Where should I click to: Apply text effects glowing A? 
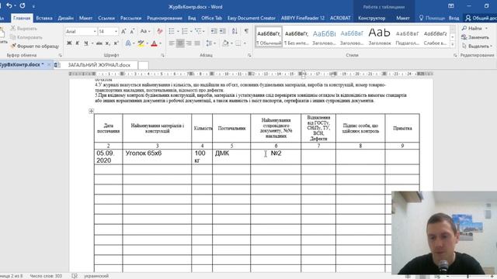tap(128, 43)
